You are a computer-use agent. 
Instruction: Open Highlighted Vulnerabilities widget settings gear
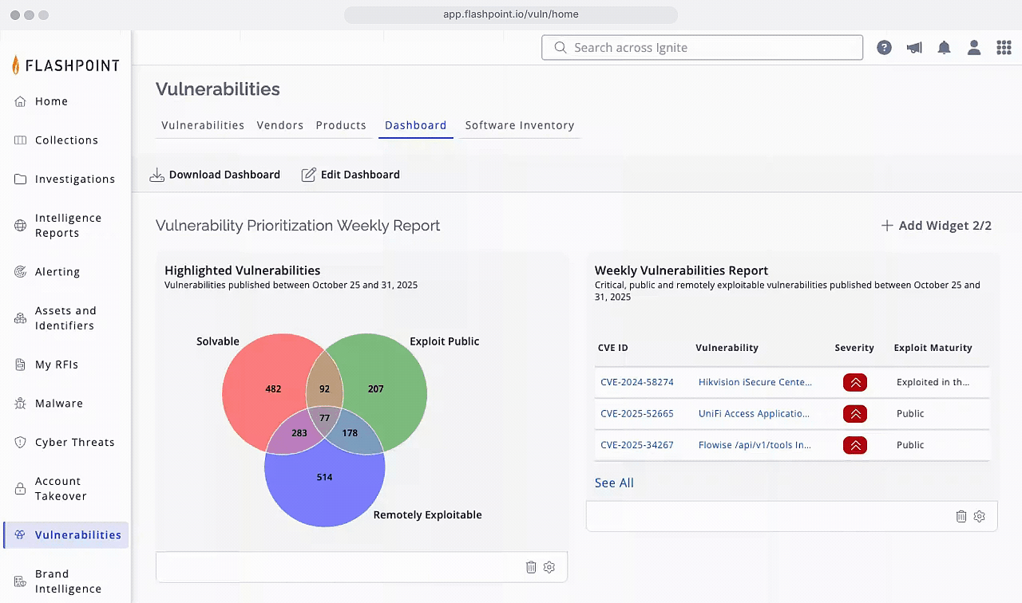pyautogui.click(x=549, y=567)
